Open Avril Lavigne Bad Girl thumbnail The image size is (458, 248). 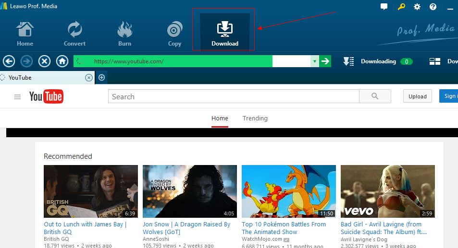[x=388, y=191]
